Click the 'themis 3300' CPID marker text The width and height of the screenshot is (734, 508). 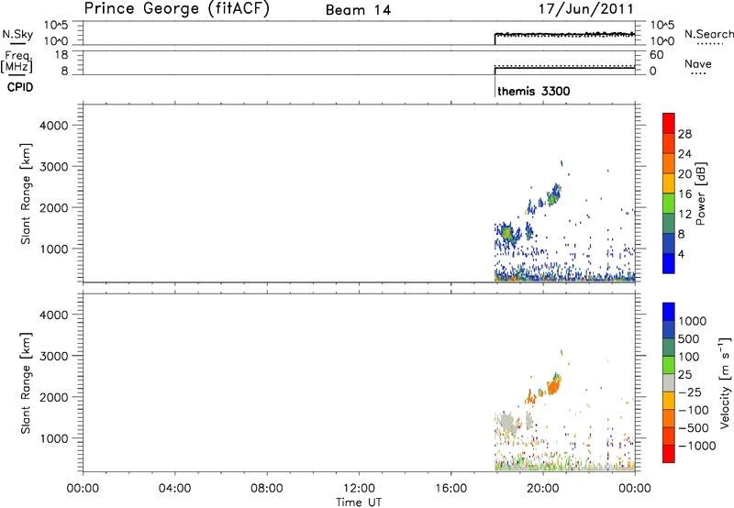tap(534, 91)
